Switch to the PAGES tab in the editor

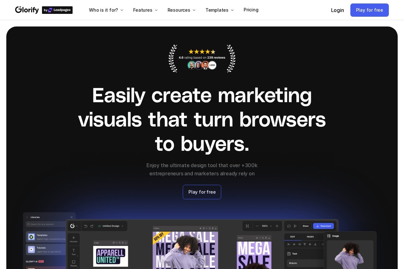click(x=310, y=237)
